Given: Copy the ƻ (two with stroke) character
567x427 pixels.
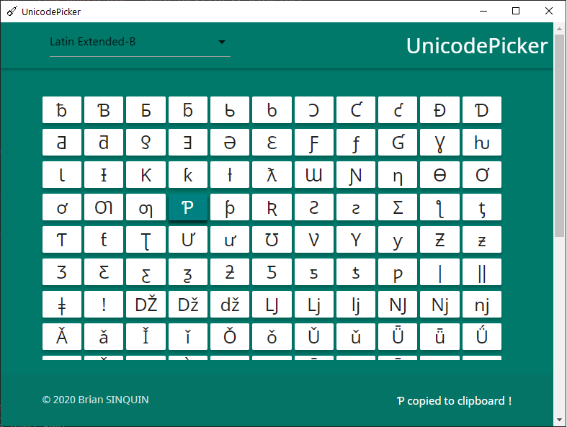Looking at the screenshot, I should point(230,272).
